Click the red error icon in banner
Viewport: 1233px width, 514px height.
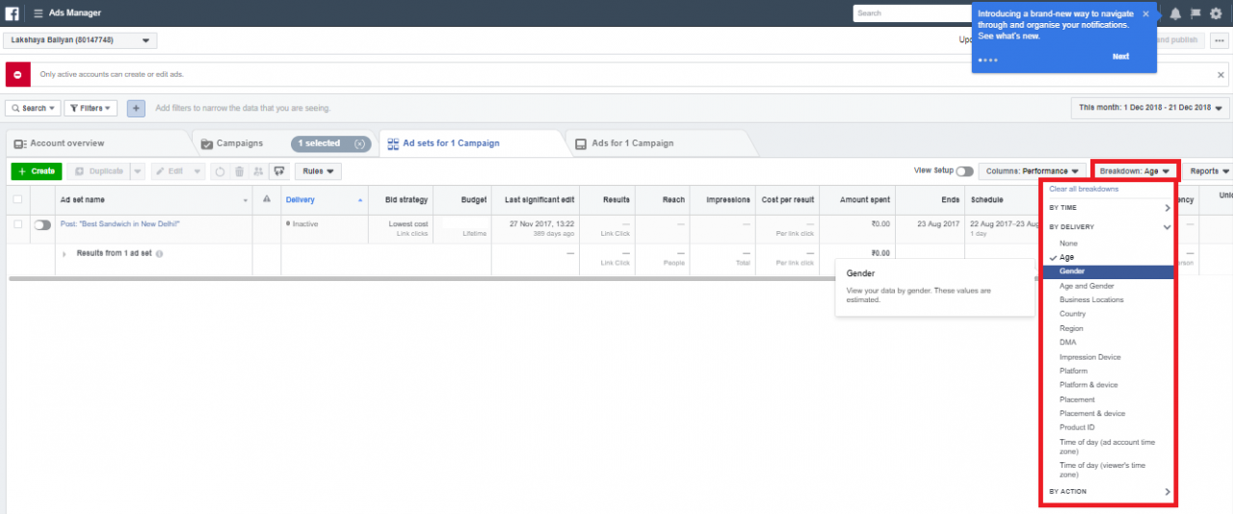(x=18, y=74)
